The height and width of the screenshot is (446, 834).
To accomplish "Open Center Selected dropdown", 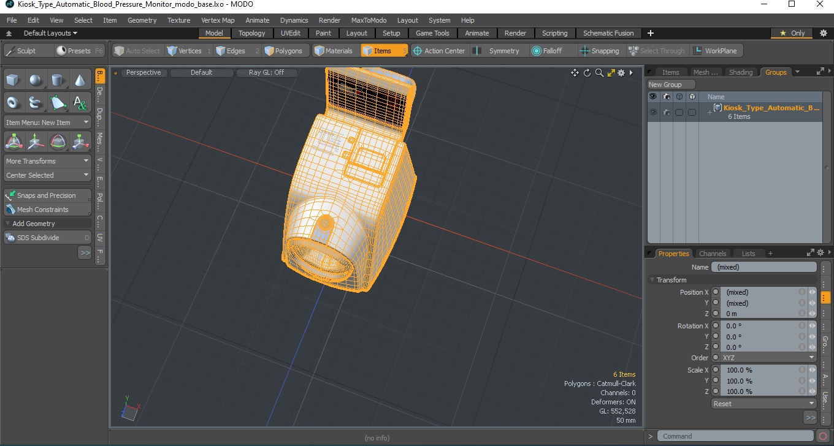I will coord(47,175).
